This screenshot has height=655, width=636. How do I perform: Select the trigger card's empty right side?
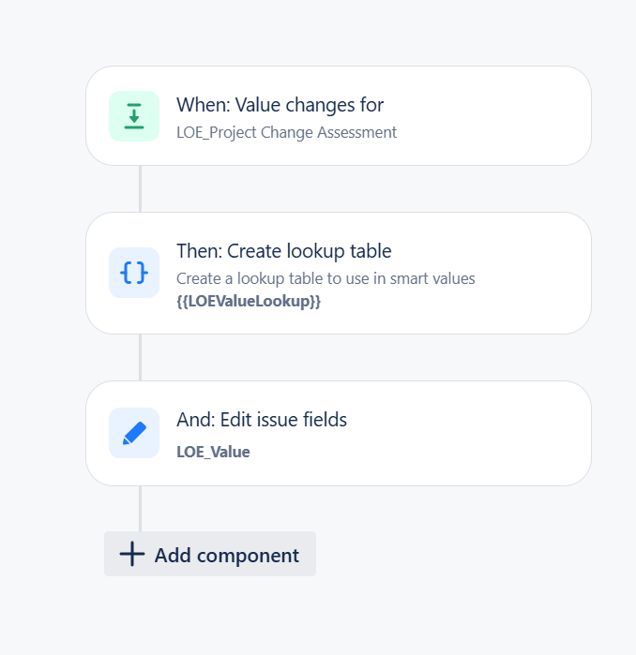tap(493, 115)
